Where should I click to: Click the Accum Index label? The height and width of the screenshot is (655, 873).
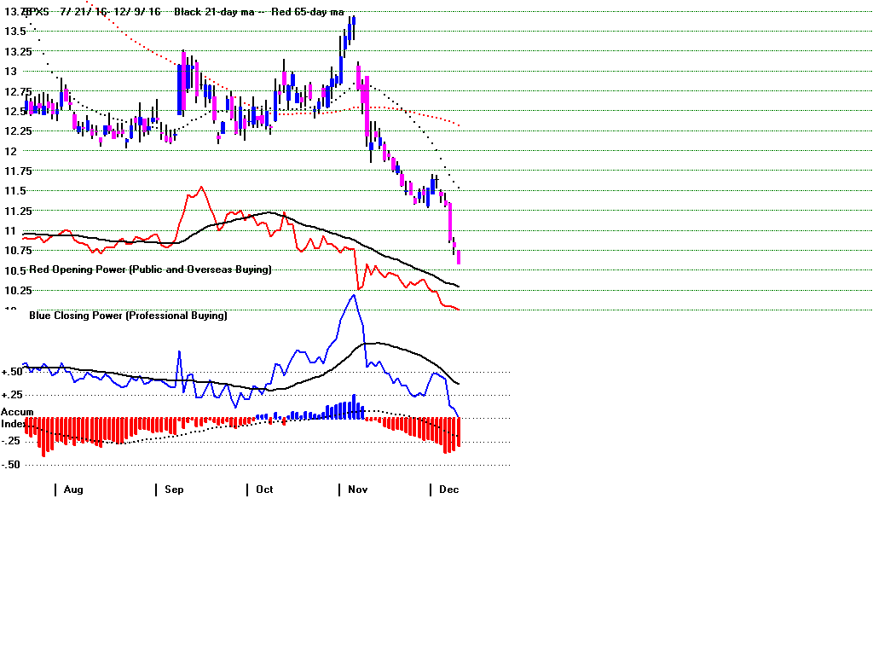pos(17,418)
